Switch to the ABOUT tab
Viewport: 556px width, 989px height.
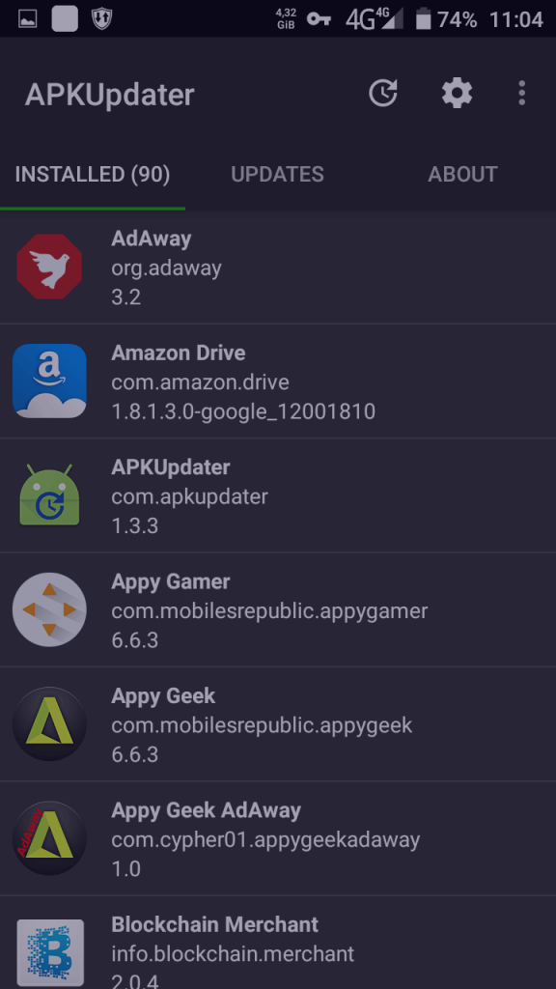(x=462, y=174)
